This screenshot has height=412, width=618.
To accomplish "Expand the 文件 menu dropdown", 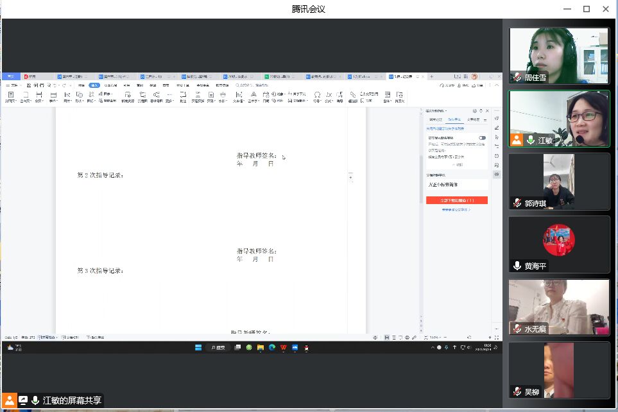I will [x=14, y=85].
